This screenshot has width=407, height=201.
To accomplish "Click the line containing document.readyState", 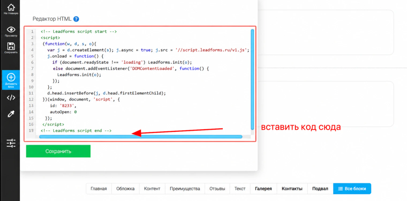I will [x=122, y=62].
